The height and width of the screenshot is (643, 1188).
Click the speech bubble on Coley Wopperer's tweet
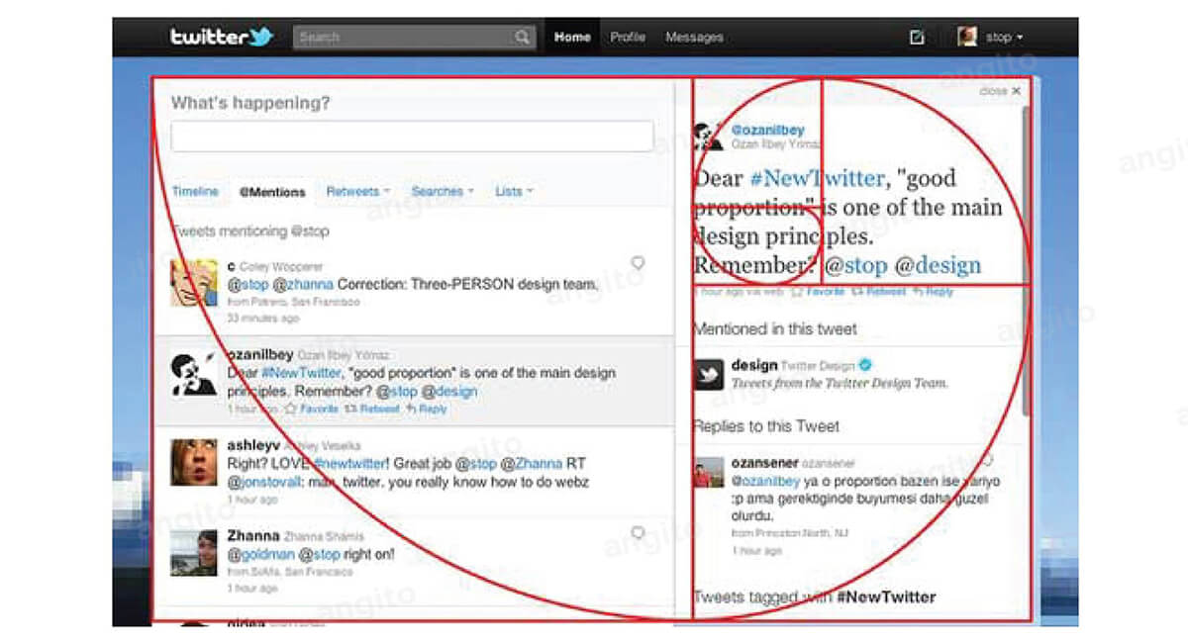pyautogui.click(x=639, y=263)
